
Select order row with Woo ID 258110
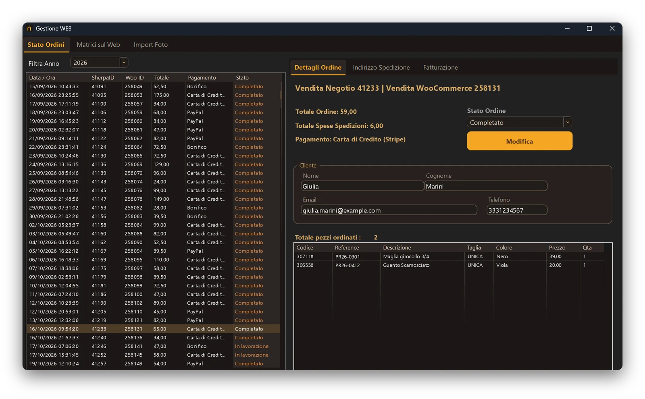click(154, 312)
